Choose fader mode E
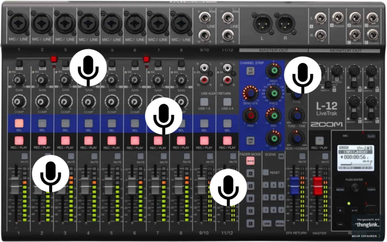 pos(250,223)
